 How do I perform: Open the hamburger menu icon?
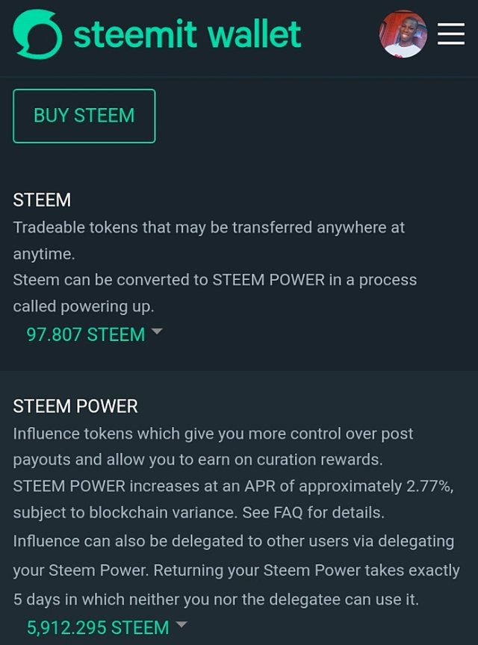coord(451,34)
